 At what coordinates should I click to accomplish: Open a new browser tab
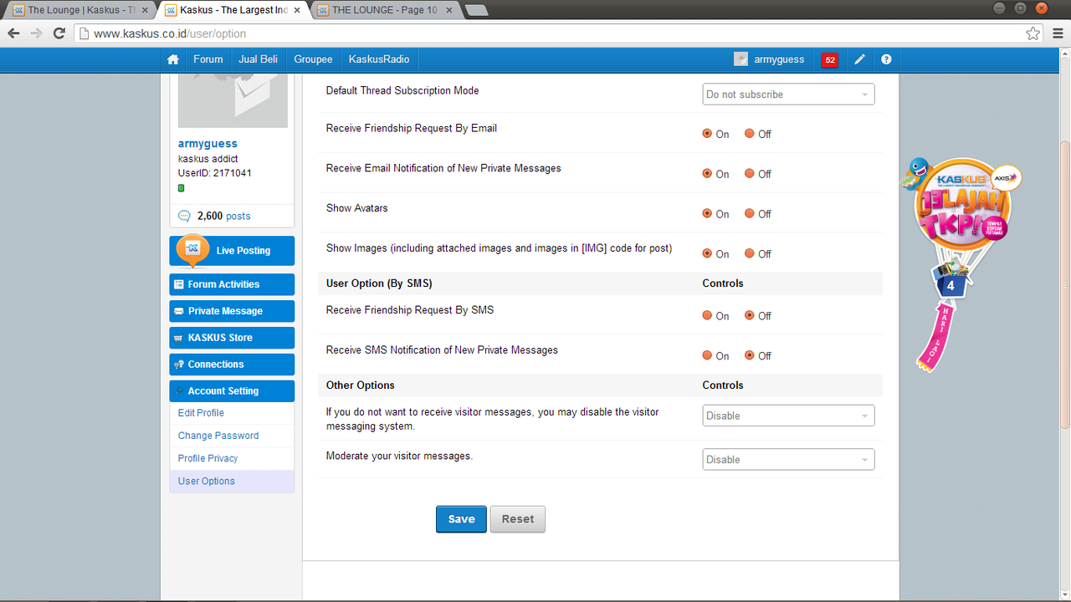476,10
